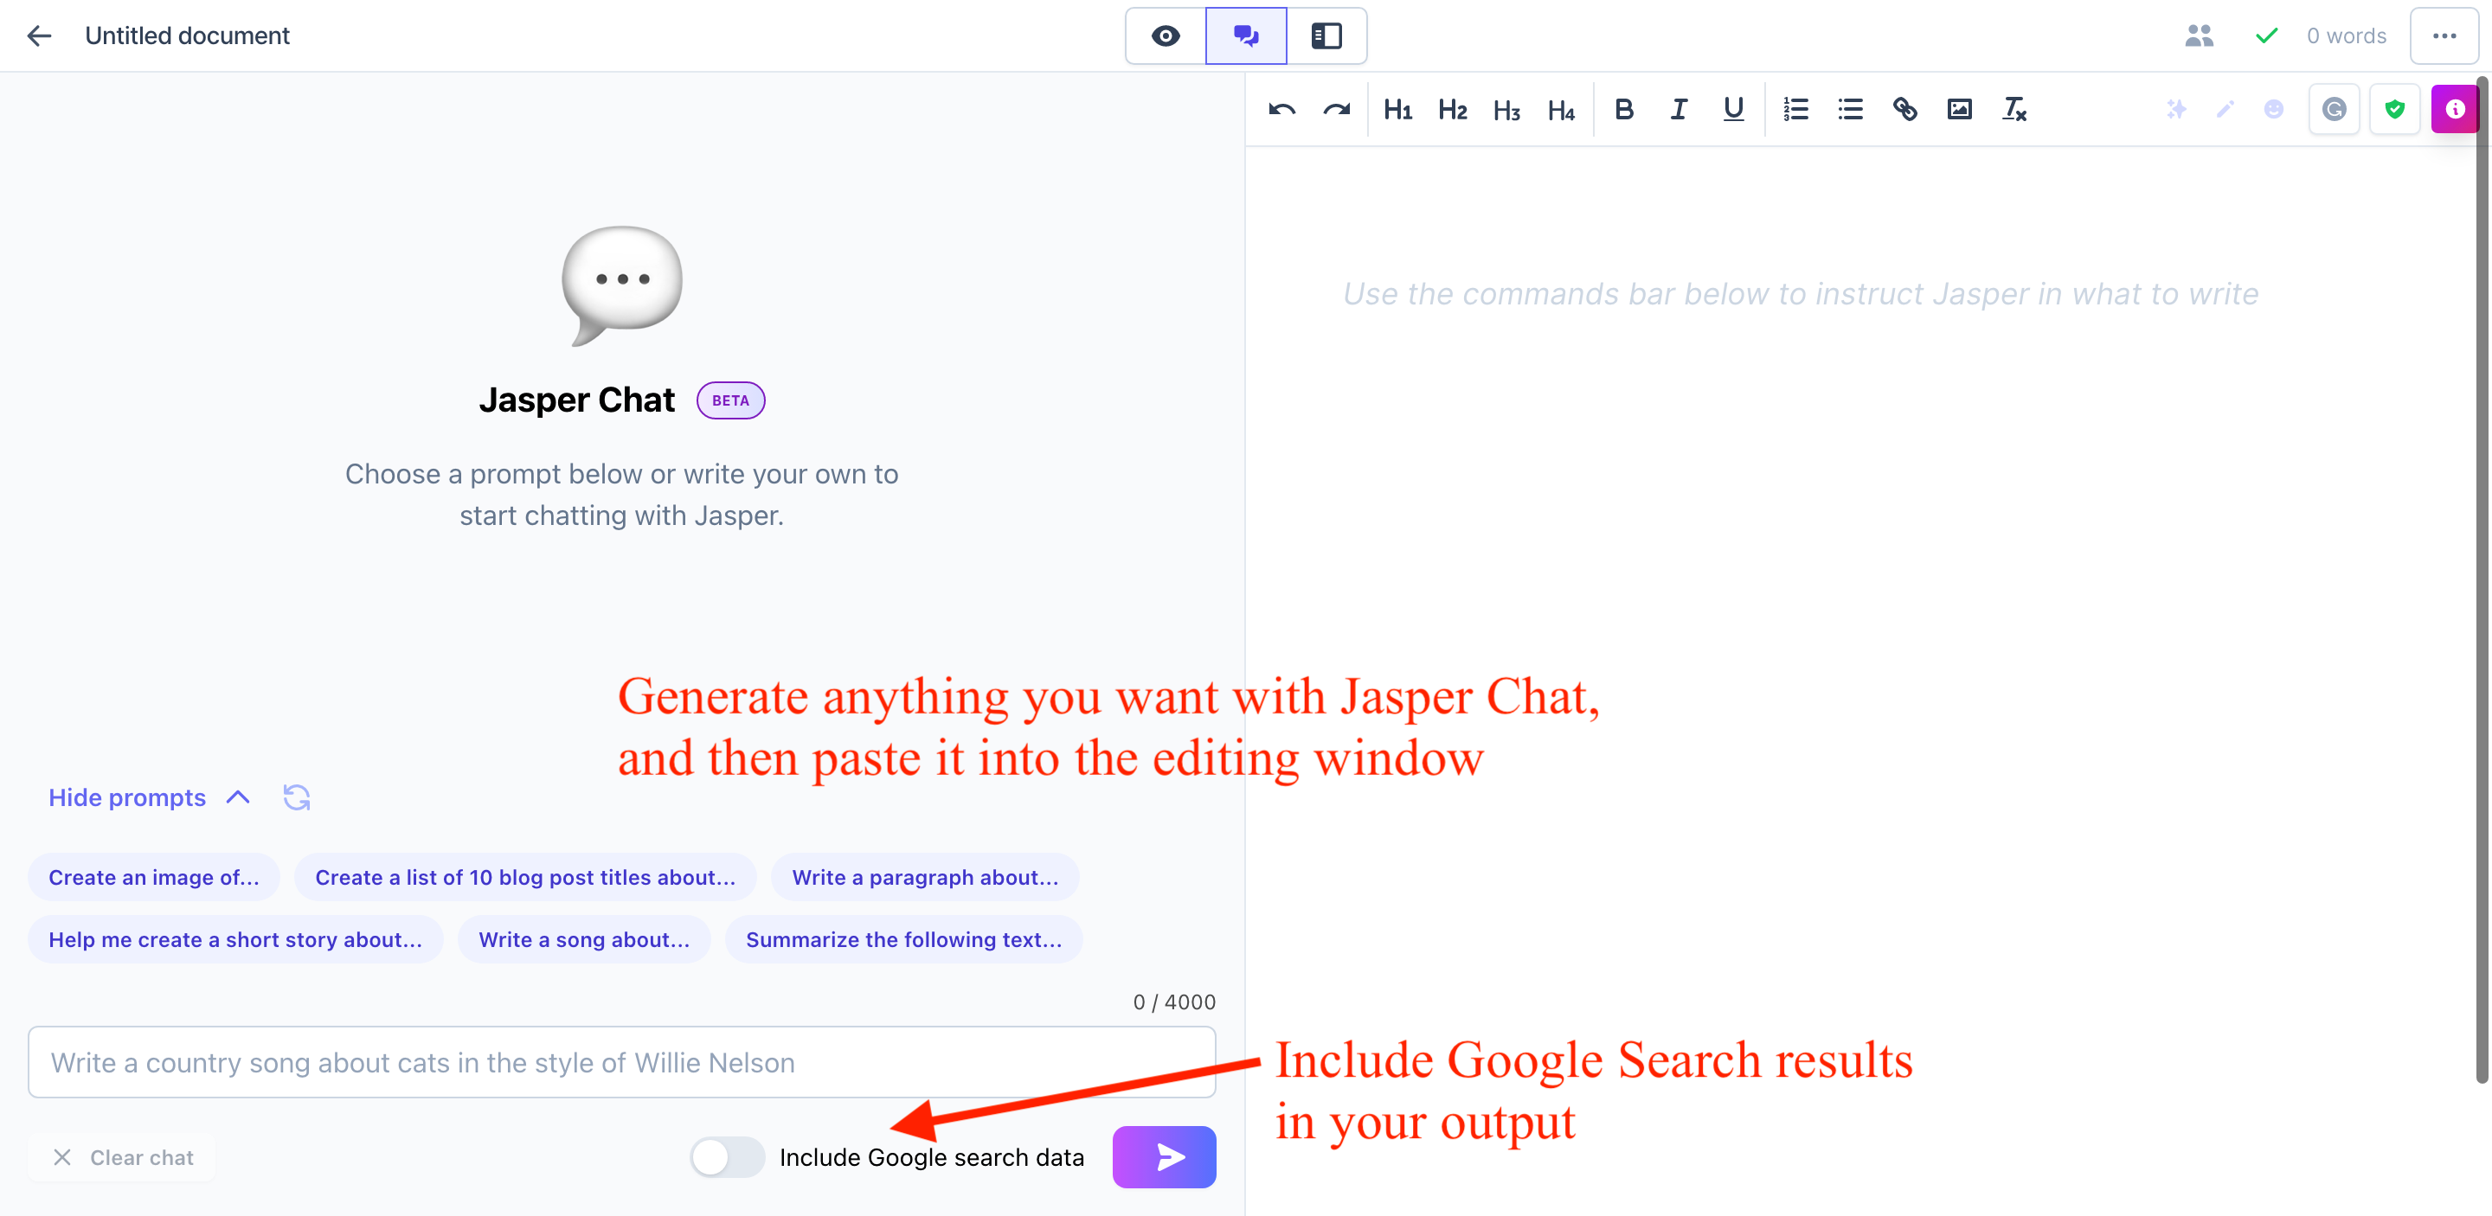The image size is (2492, 1216).
Task: Select the 'Create an image of...' prompt
Action: click(154, 877)
